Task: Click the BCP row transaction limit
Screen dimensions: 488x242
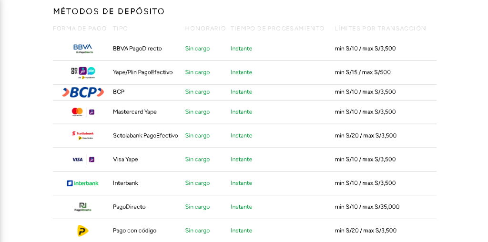Action: [x=366, y=92]
